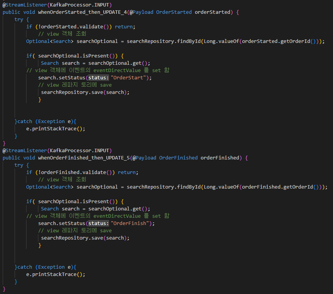Click the first try keyword
This screenshot has height=294, width=333.
pyautogui.click(x=19, y=20)
